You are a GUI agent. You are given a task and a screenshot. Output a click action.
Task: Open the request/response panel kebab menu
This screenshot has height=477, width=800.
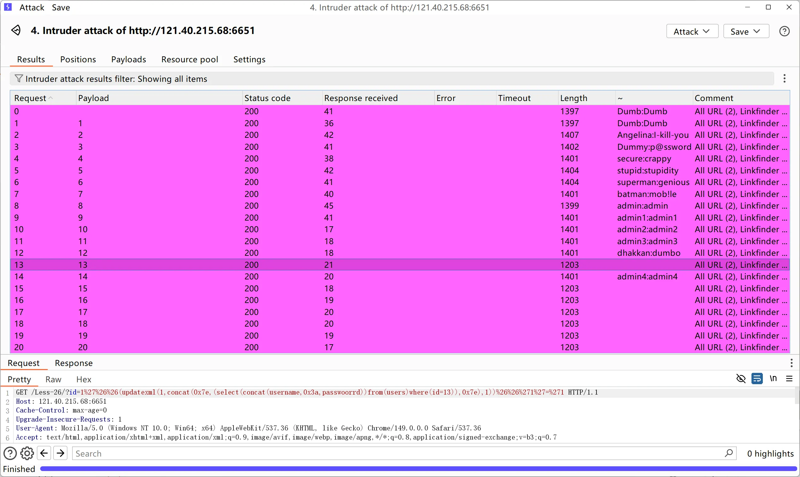791,363
